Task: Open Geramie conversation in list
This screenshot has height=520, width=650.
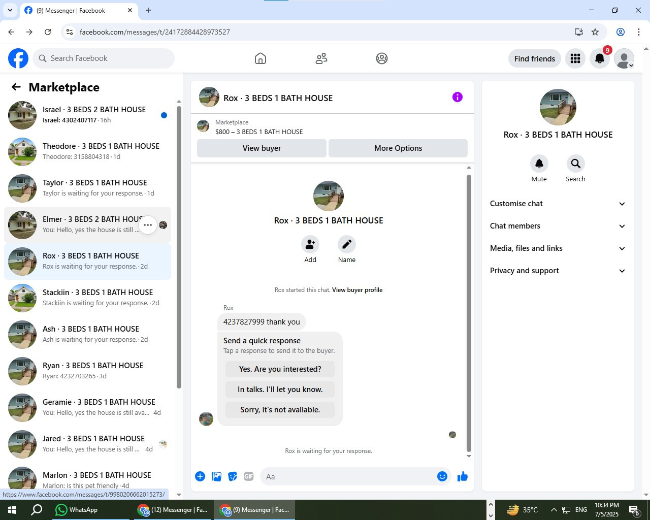Action: coord(87,408)
